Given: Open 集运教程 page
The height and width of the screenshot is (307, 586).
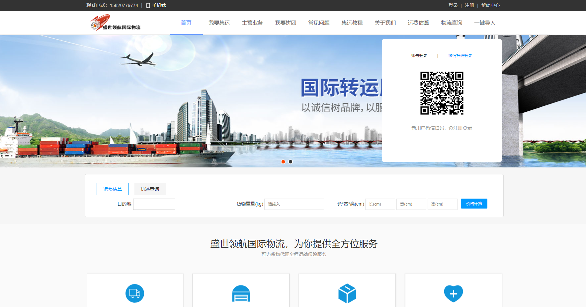Looking at the screenshot, I should tap(352, 23).
